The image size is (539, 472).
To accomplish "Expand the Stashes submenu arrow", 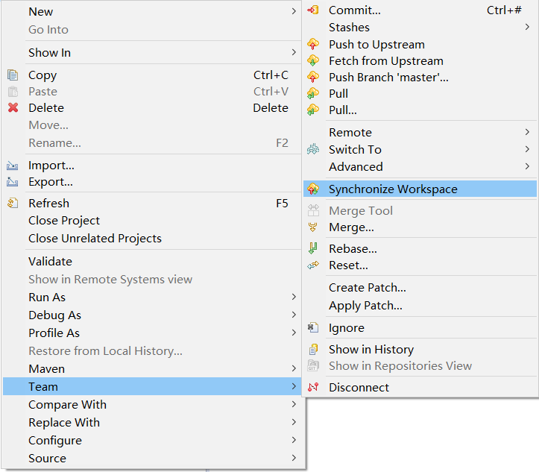I will pos(527,27).
